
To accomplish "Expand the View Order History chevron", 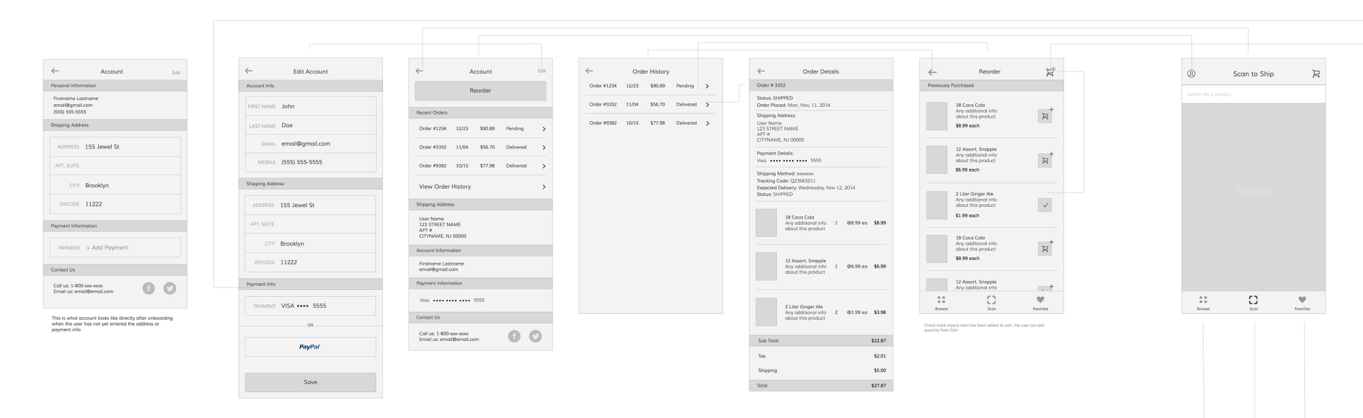I will point(543,187).
